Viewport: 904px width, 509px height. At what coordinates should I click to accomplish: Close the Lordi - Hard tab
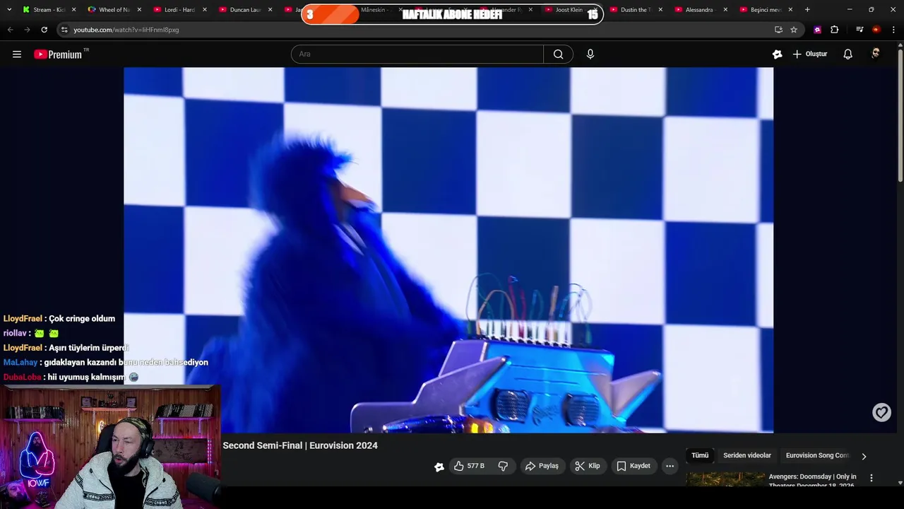(x=204, y=10)
